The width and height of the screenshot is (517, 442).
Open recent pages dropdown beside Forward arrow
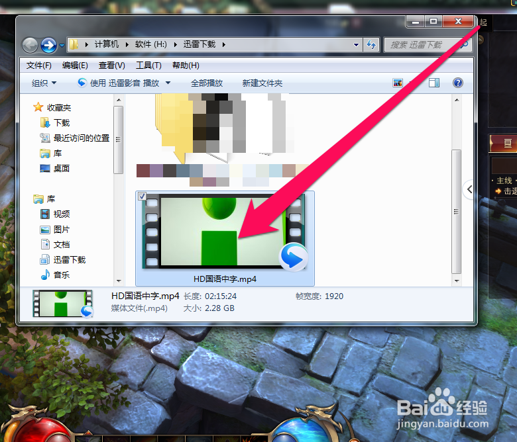click(62, 46)
